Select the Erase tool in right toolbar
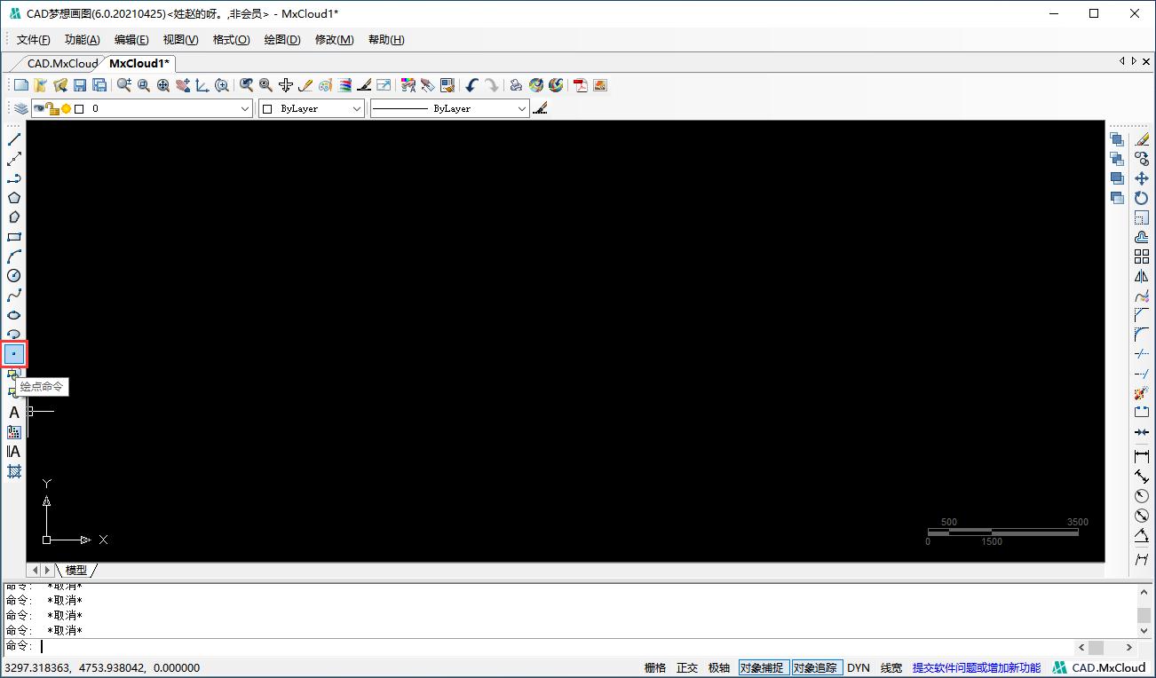Image resolution: width=1156 pixels, height=678 pixels. pos(1142,139)
